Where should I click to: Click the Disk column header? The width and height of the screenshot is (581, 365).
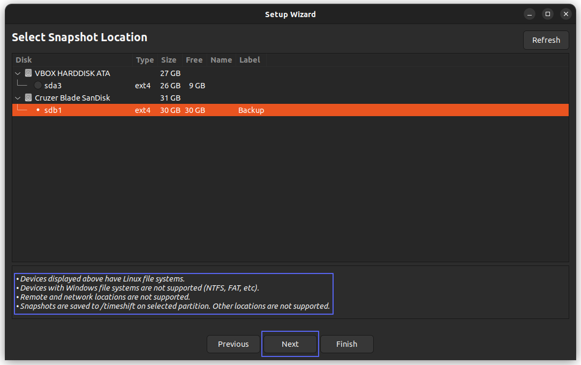(22, 59)
